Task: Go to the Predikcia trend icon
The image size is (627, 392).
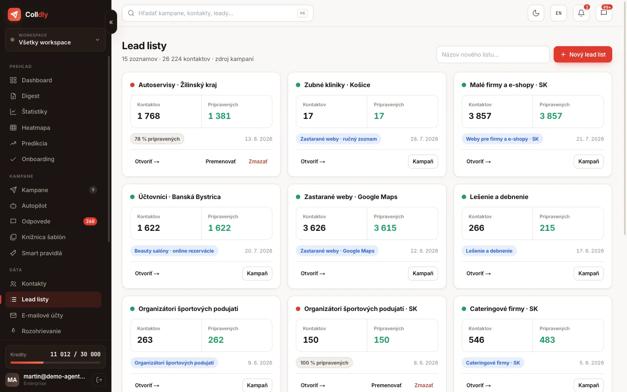Action: [13, 143]
